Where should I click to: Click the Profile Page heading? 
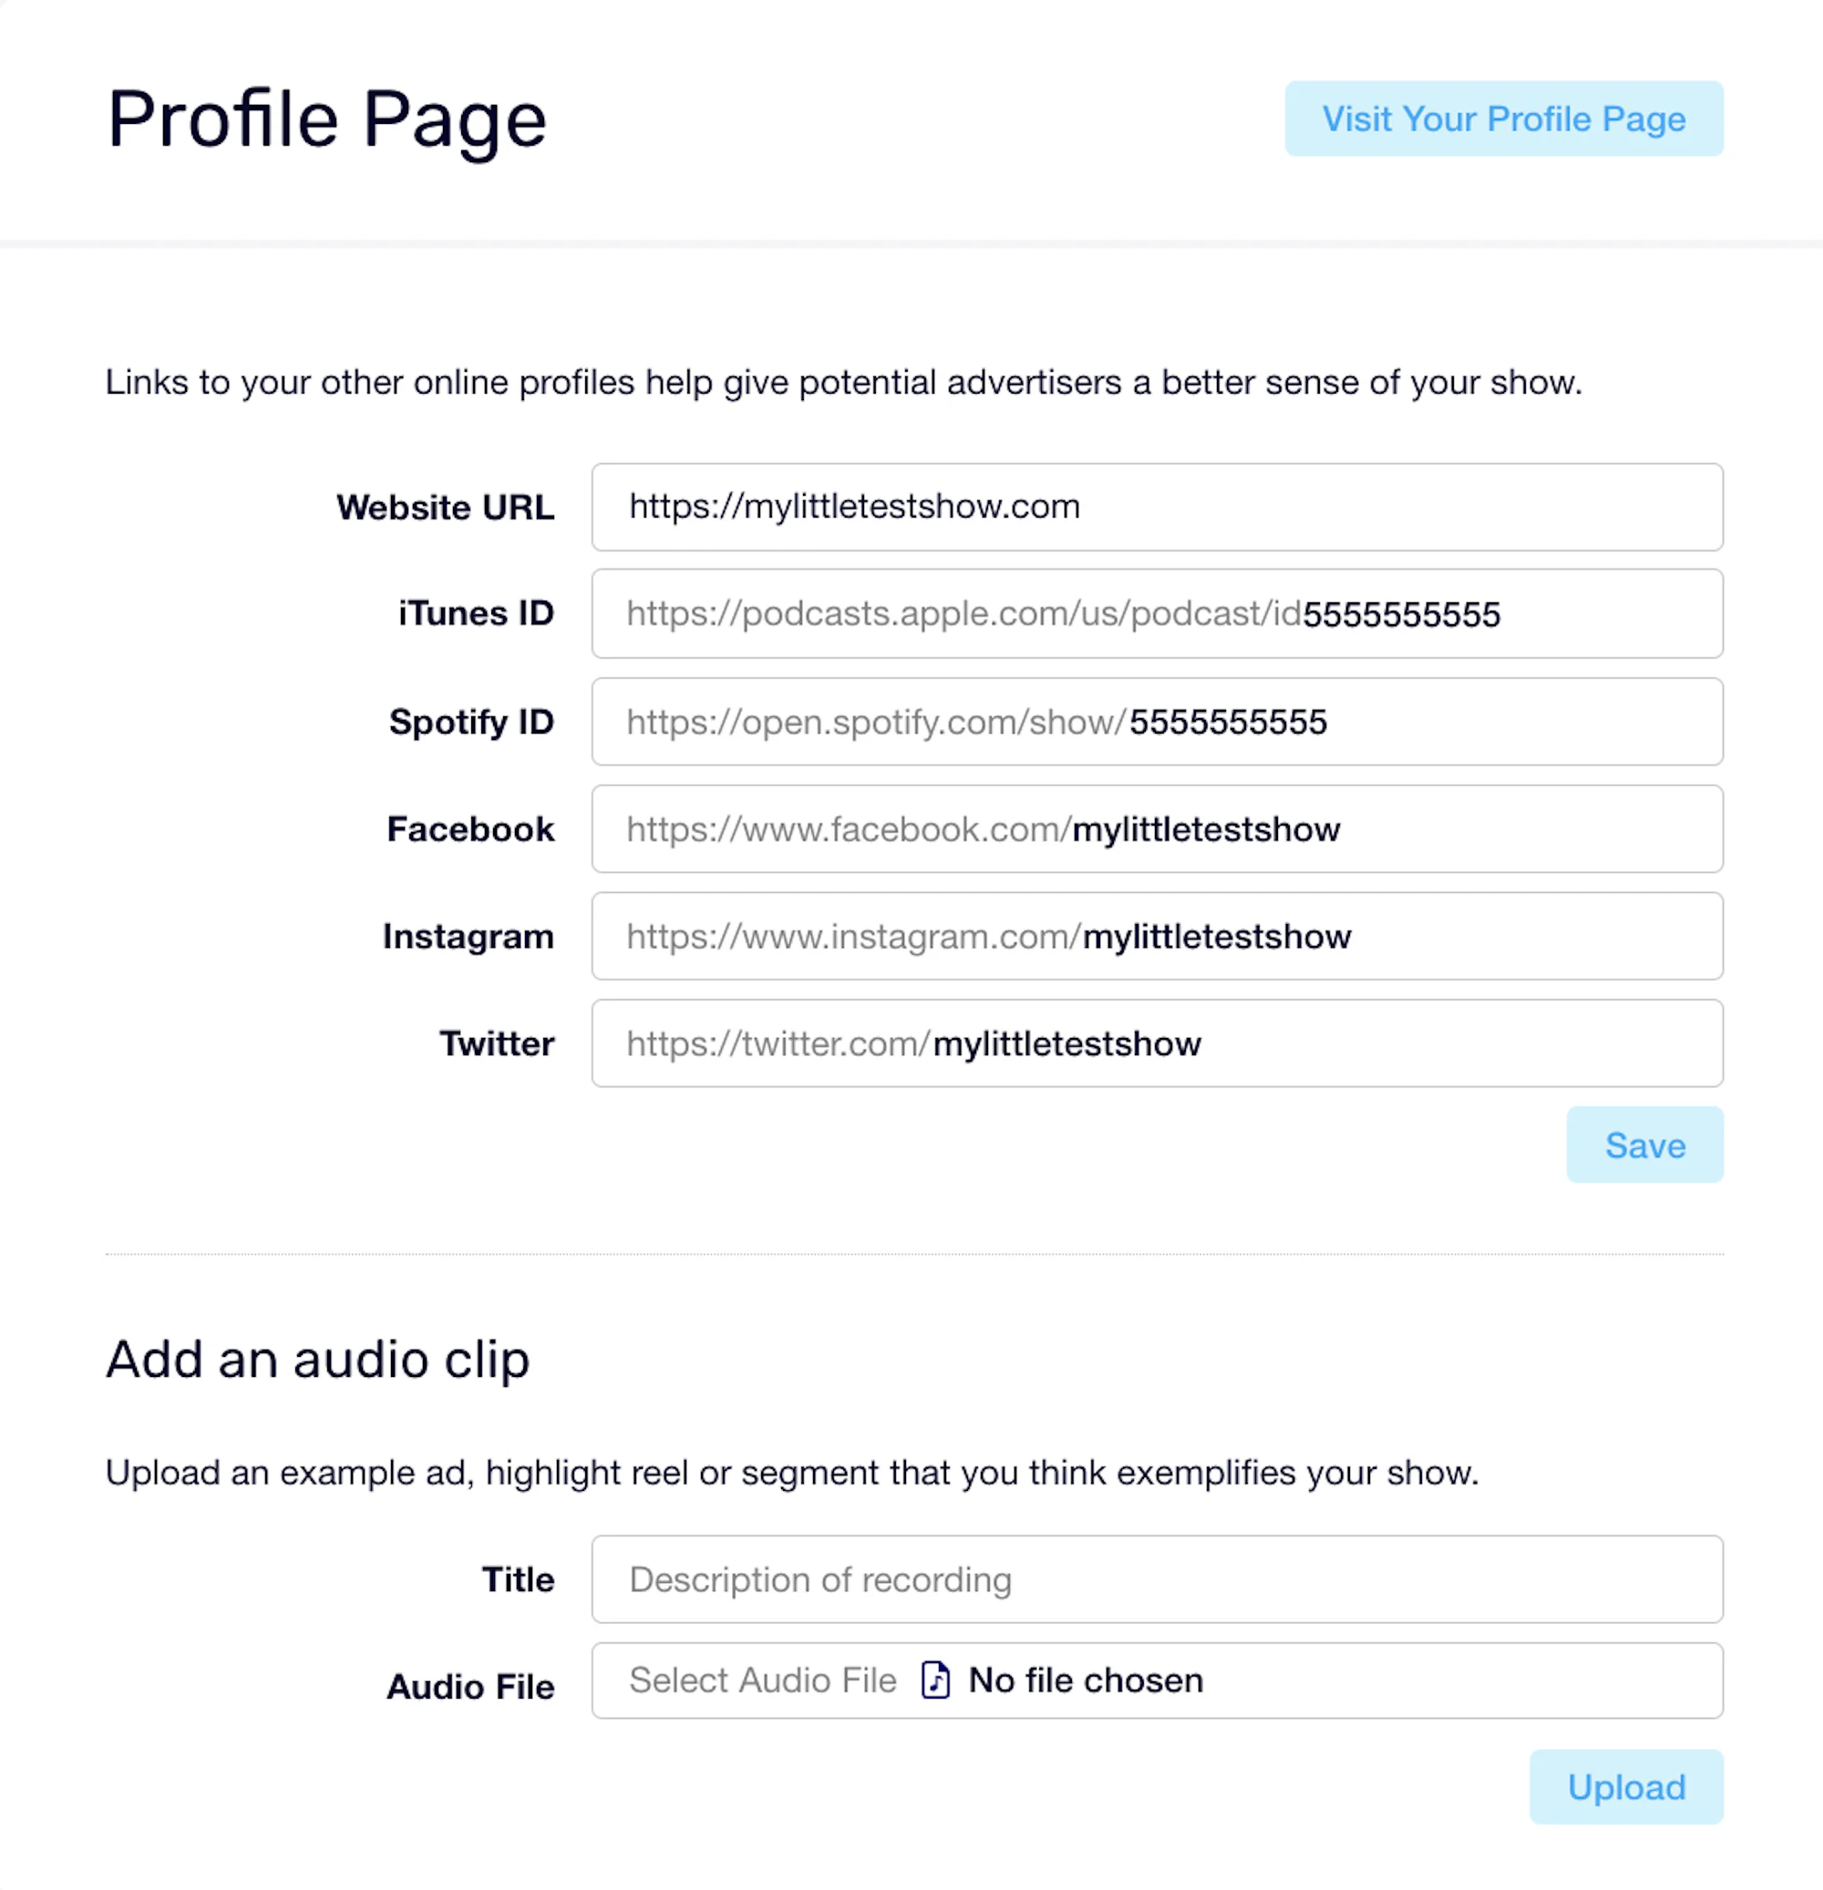click(x=327, y=119)
